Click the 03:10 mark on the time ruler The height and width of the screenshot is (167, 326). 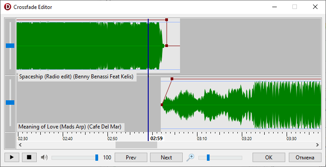202,139
